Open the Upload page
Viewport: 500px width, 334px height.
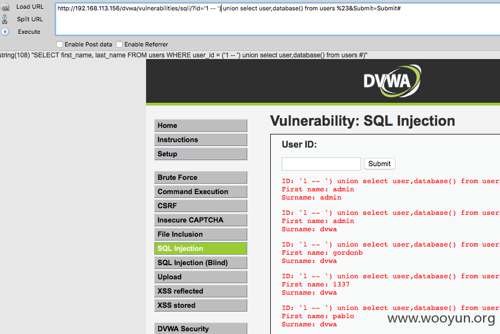click(x=201, y=277)
